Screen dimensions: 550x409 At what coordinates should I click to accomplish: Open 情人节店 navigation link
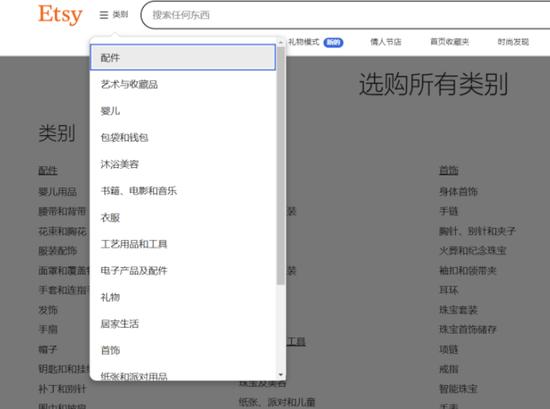coord(386,42)
